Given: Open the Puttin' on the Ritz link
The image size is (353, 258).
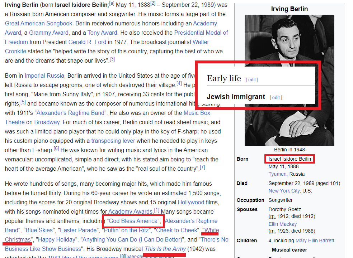Looking at the screenshot, I should [x=126, y=230].
